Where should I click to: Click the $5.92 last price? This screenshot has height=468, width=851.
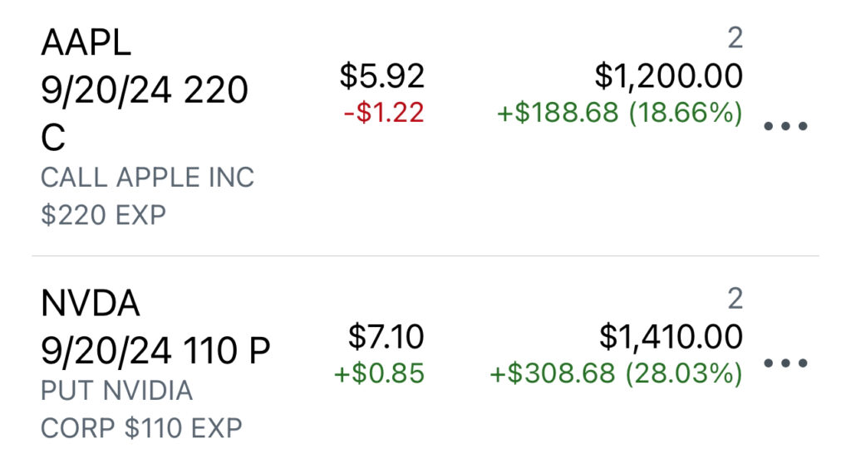point(382,76)
